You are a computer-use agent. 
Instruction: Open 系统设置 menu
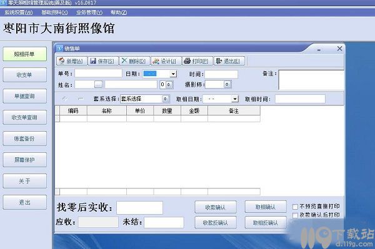[19, 12]
